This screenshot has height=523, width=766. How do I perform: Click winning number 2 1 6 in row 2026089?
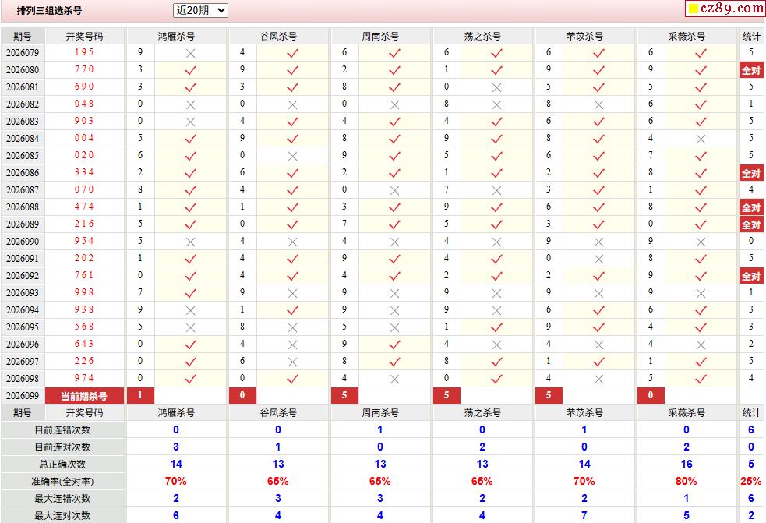[84, 224]
